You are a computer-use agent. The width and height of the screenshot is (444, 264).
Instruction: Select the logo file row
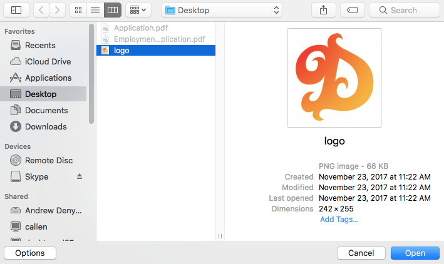156,51
